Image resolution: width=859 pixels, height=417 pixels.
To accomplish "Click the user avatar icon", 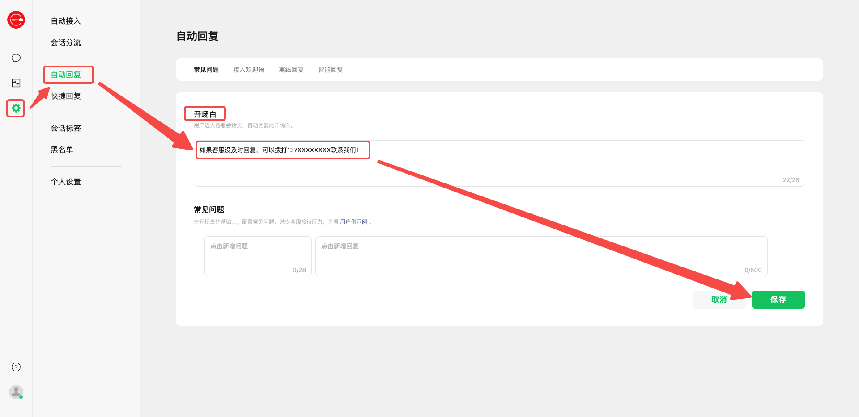I will 16,392.
